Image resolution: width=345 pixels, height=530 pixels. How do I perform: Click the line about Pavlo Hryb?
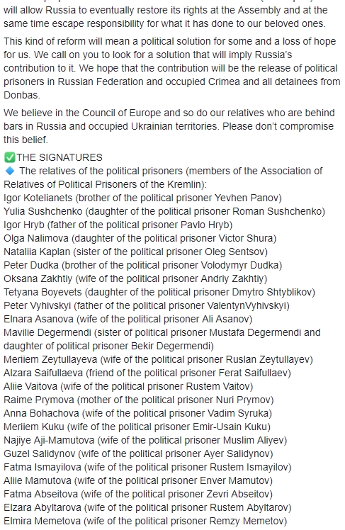pos(118,225)
